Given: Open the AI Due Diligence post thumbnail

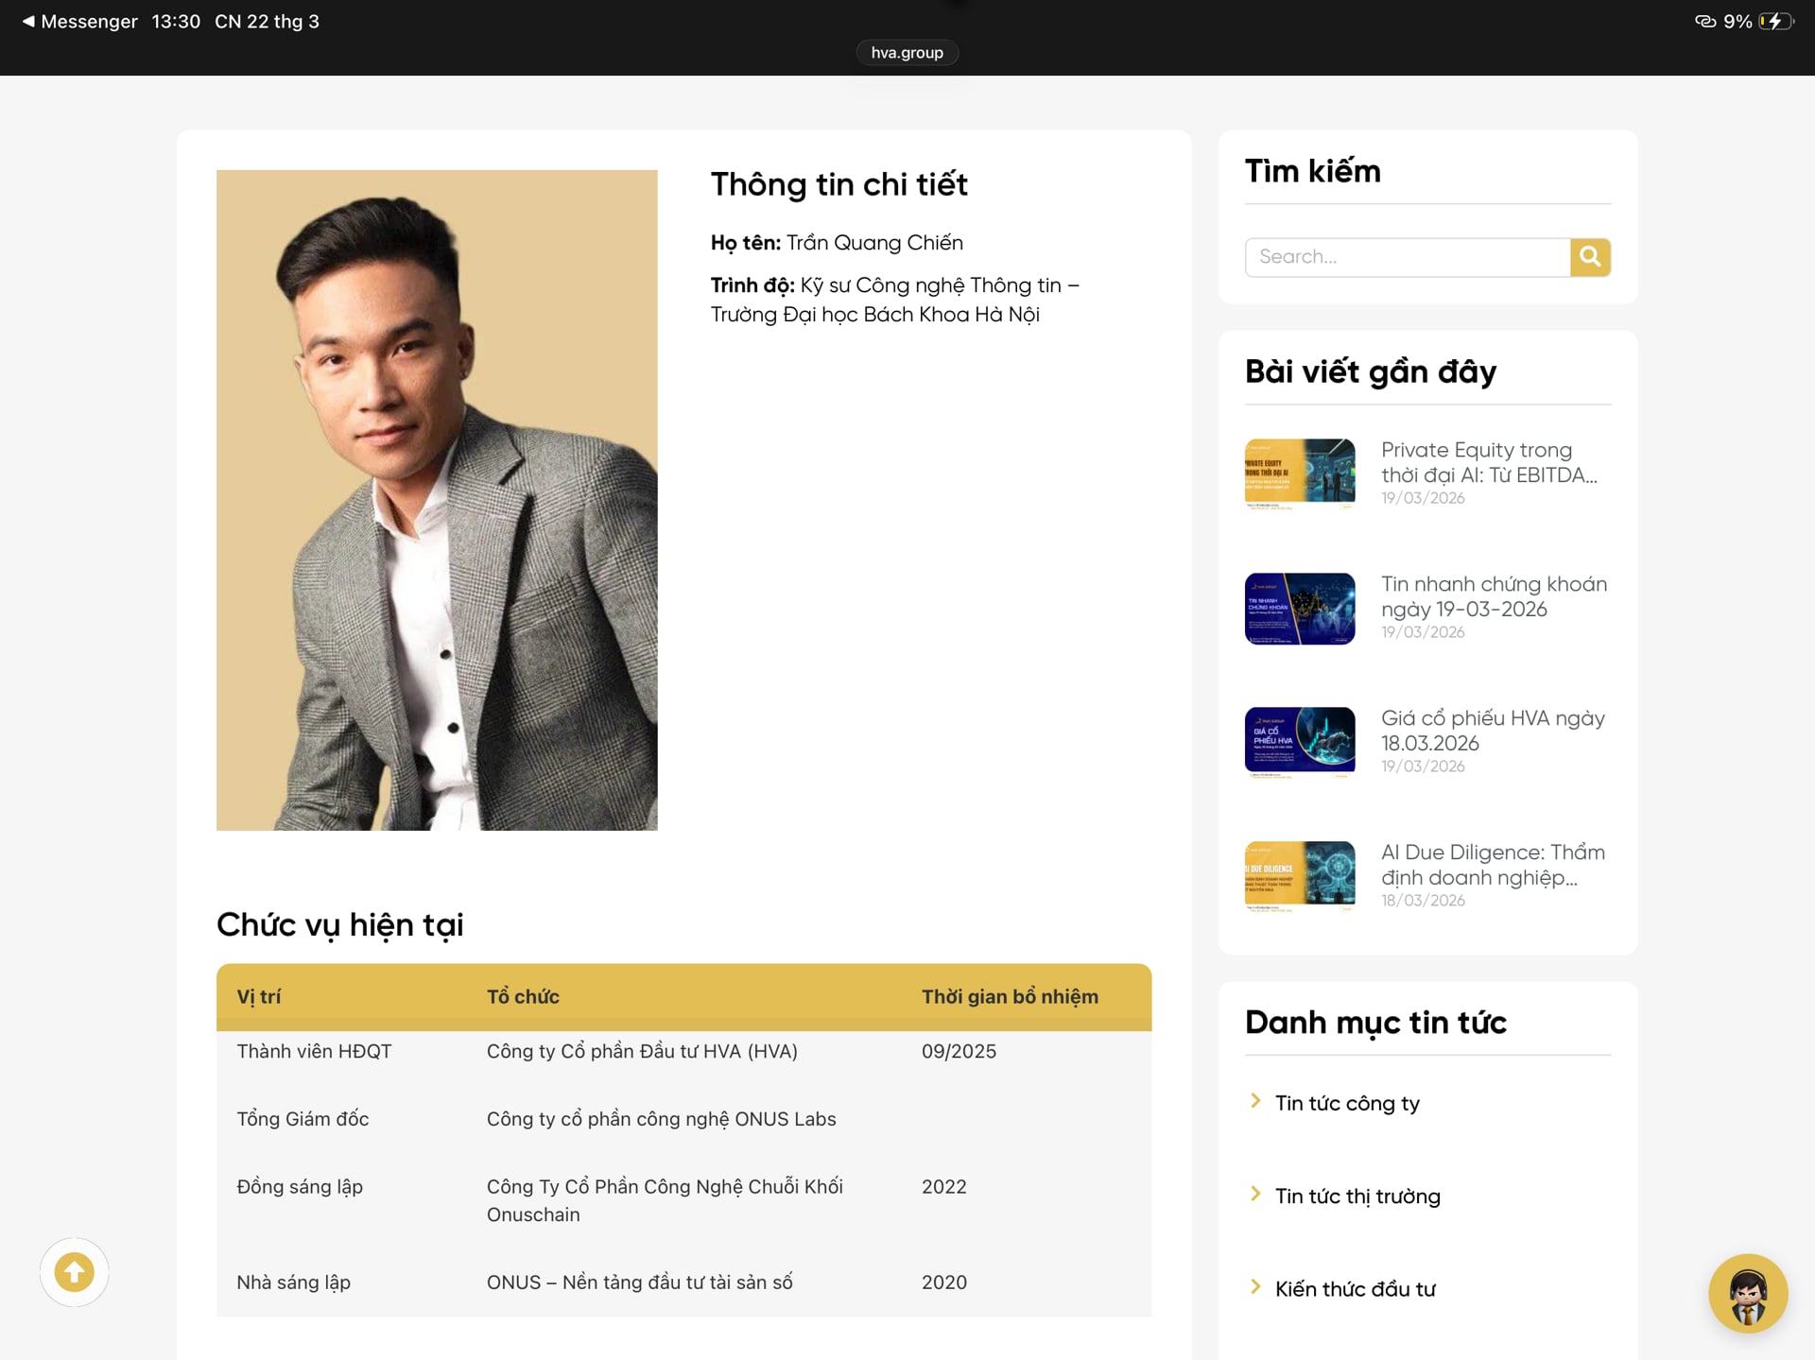Looking at the screenshot, I should (x=1299, y=873).
